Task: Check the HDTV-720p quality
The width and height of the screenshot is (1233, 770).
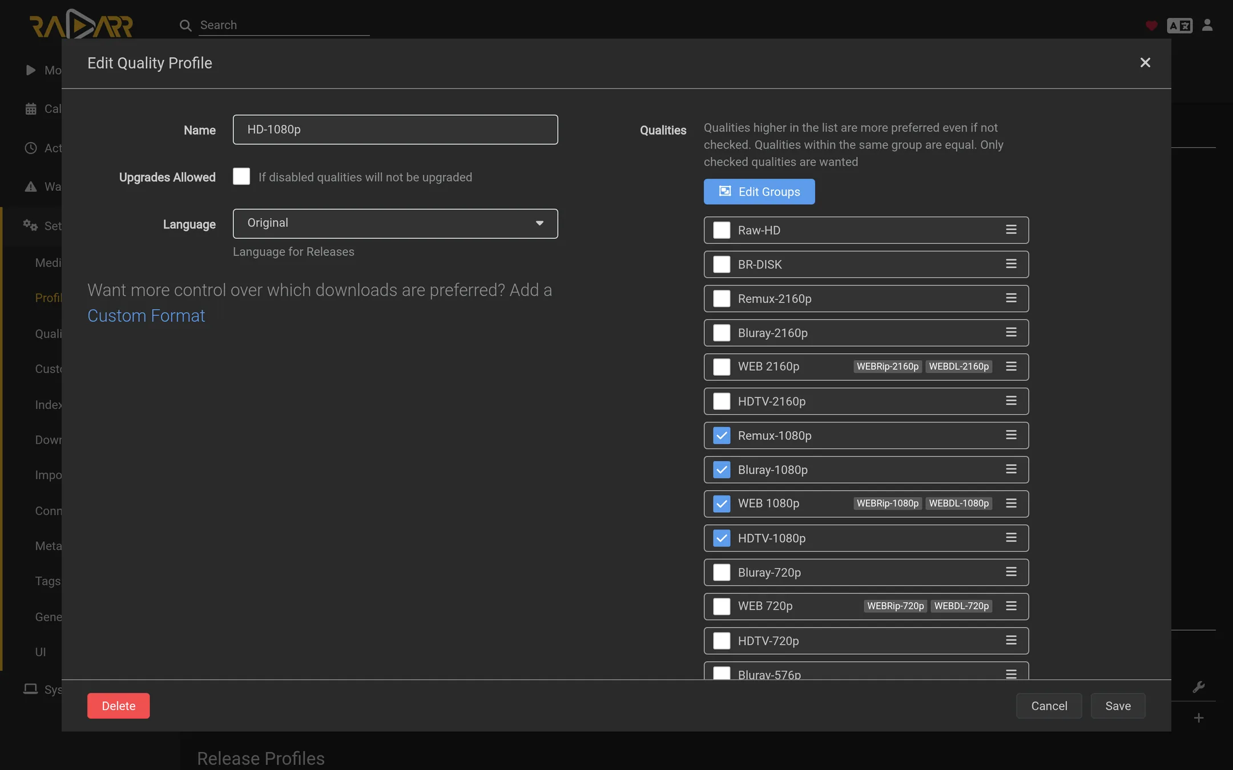Action: (x=722, y=641)
